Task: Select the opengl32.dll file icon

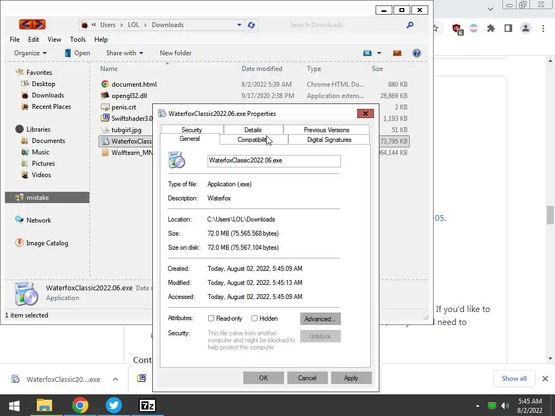Action: 105,95
